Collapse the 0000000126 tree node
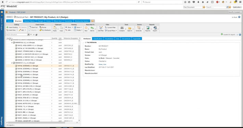This screenshot has height=128, width=243. (12, 43)
